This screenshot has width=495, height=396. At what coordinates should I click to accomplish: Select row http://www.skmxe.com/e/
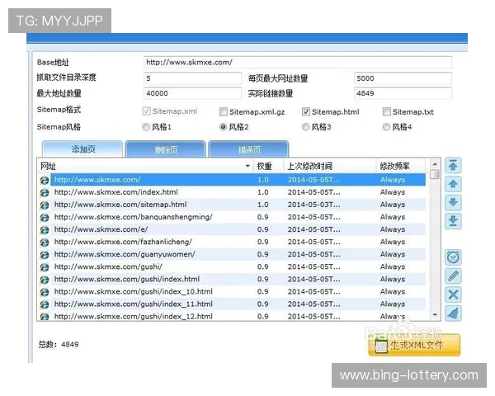click(232, 229)
